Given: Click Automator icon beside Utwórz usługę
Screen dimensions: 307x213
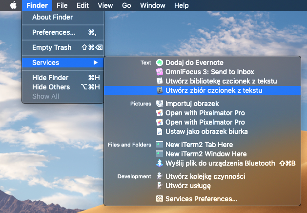Looking at the screenshot, I should [x=160, y=185].
